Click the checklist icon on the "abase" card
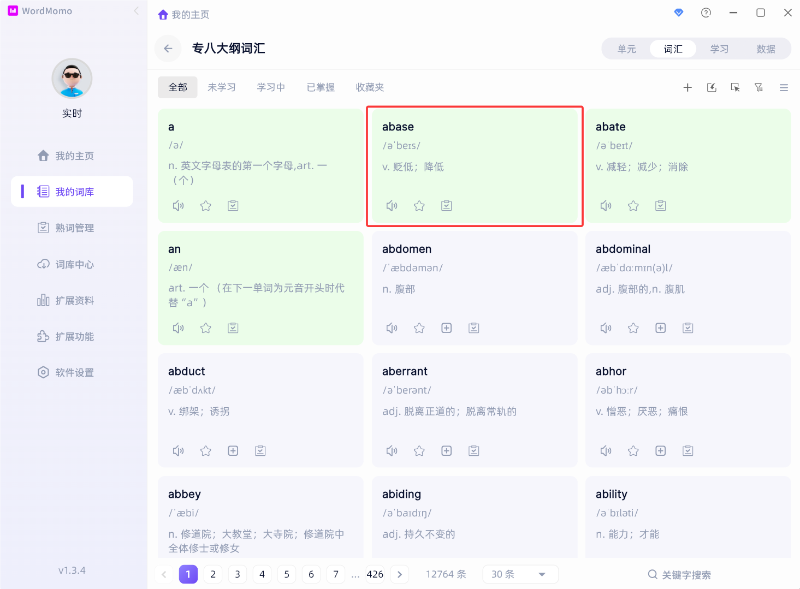Screen dimensions: 800x589 pos(447,206)
